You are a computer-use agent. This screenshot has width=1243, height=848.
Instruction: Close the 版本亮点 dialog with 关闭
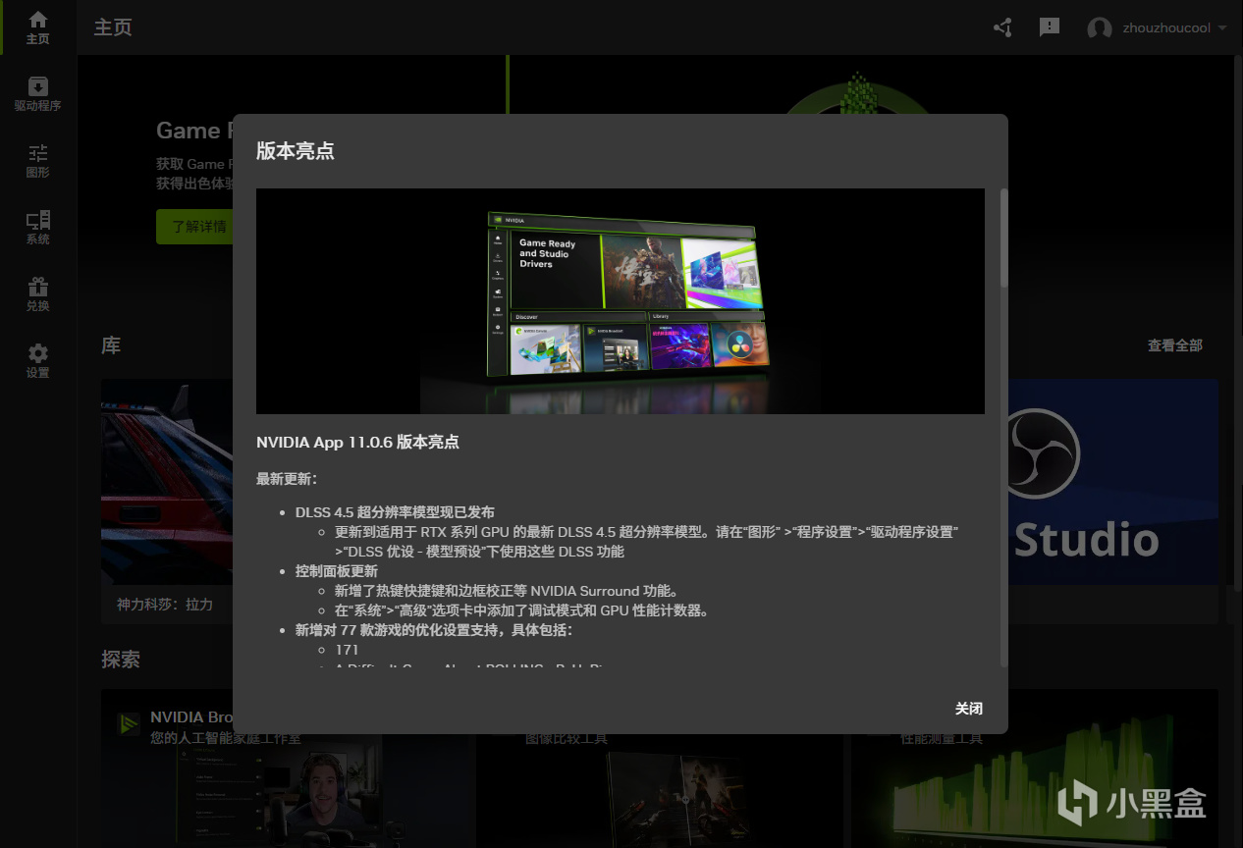(x=969, y=709)
